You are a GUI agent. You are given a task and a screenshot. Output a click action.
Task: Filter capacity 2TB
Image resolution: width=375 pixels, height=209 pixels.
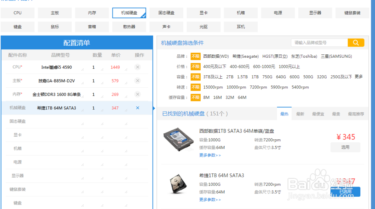[229, 77]
